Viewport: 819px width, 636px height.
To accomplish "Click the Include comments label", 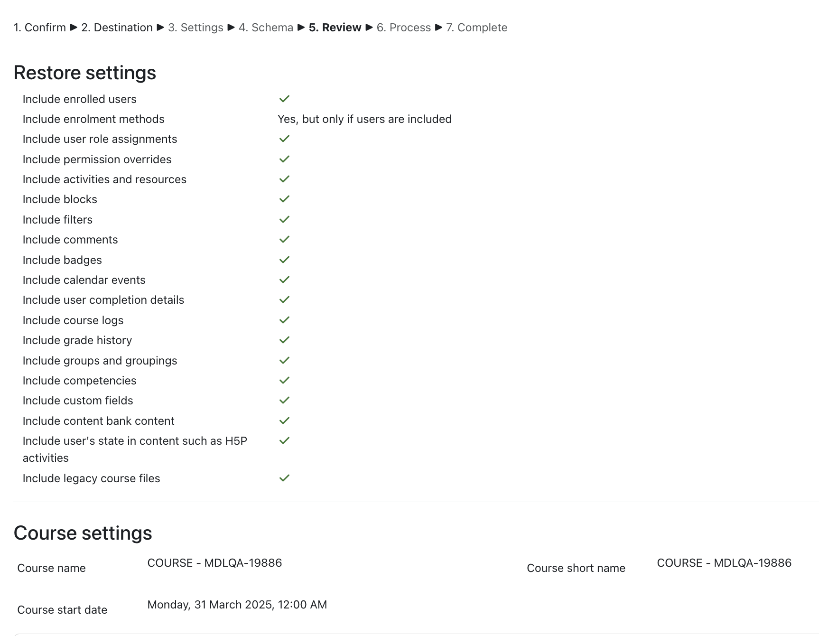I will pos(70,240).
